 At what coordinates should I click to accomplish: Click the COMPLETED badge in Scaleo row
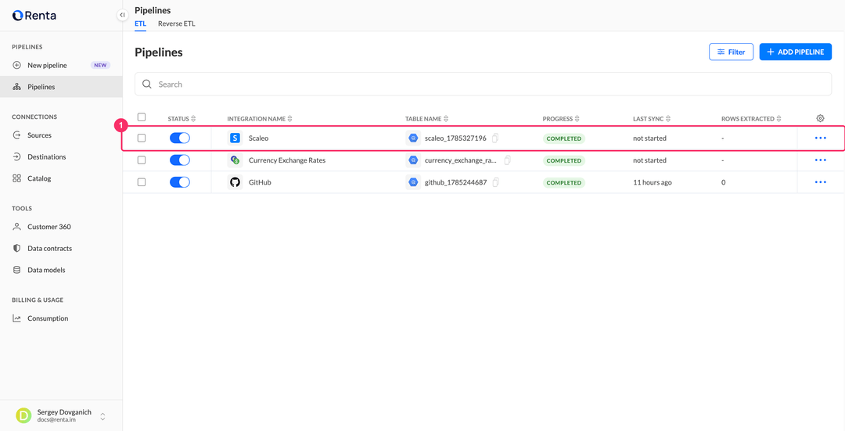click(563, 138)
